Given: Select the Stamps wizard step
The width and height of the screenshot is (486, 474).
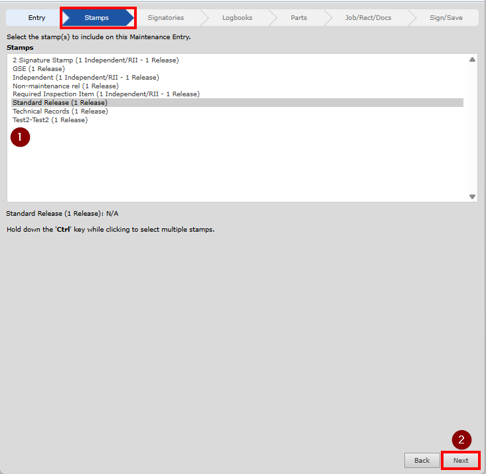Looking at the screenshot, I should click(97, 18).
